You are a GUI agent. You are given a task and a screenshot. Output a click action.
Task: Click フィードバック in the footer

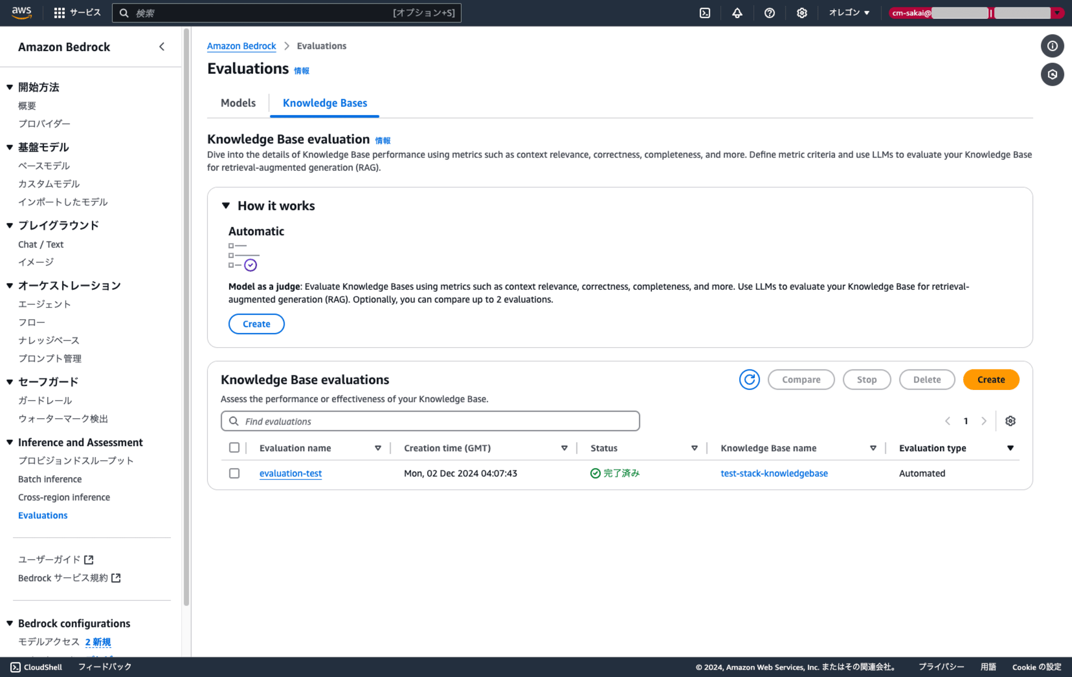(105, 667)
